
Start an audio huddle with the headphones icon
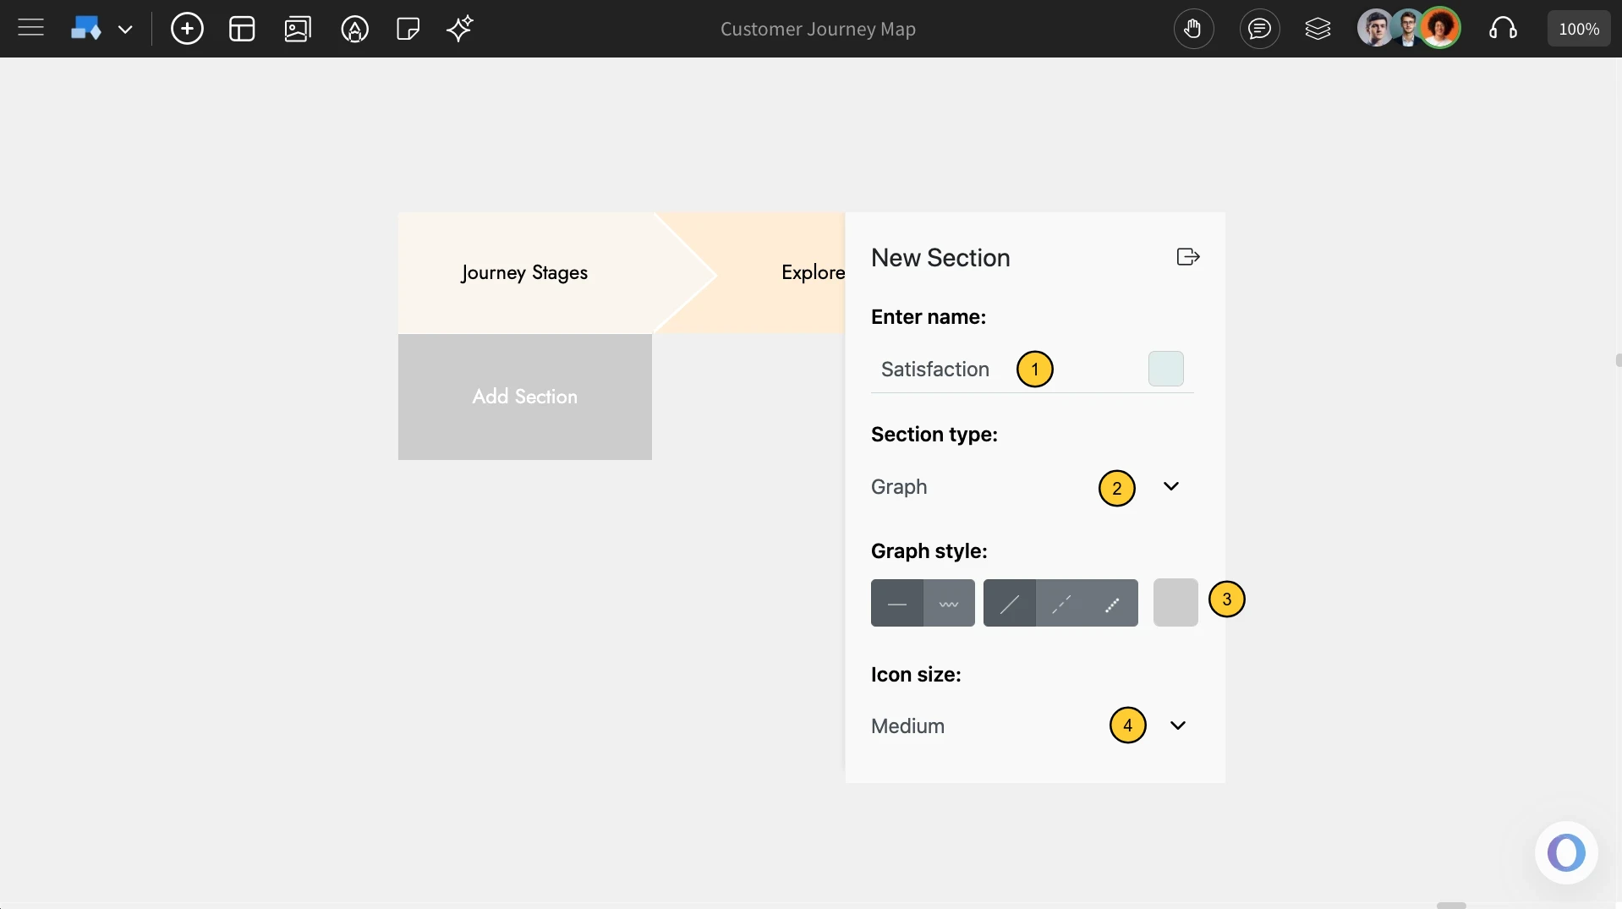[x=1504, y=28]
